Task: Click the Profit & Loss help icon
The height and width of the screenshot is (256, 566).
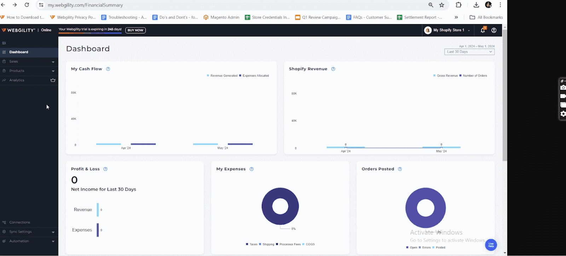Action: tap(105, 169)
